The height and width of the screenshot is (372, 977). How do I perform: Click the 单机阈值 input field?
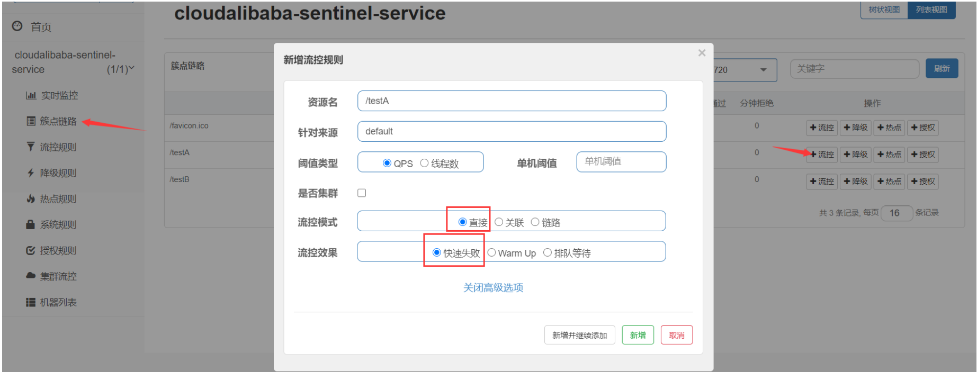(621, 162)
